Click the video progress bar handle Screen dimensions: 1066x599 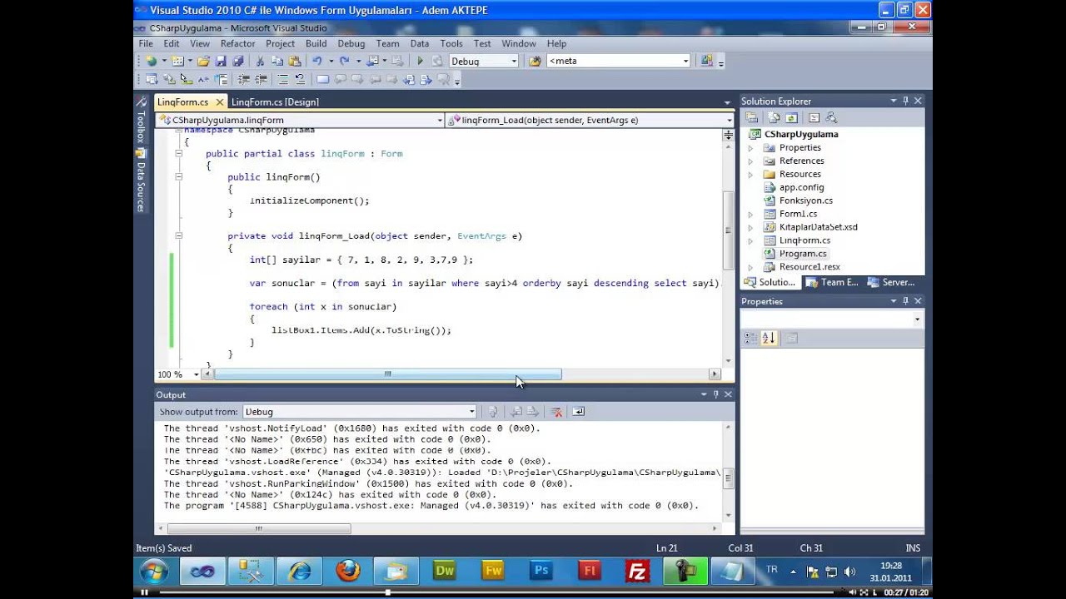(387, 592)
